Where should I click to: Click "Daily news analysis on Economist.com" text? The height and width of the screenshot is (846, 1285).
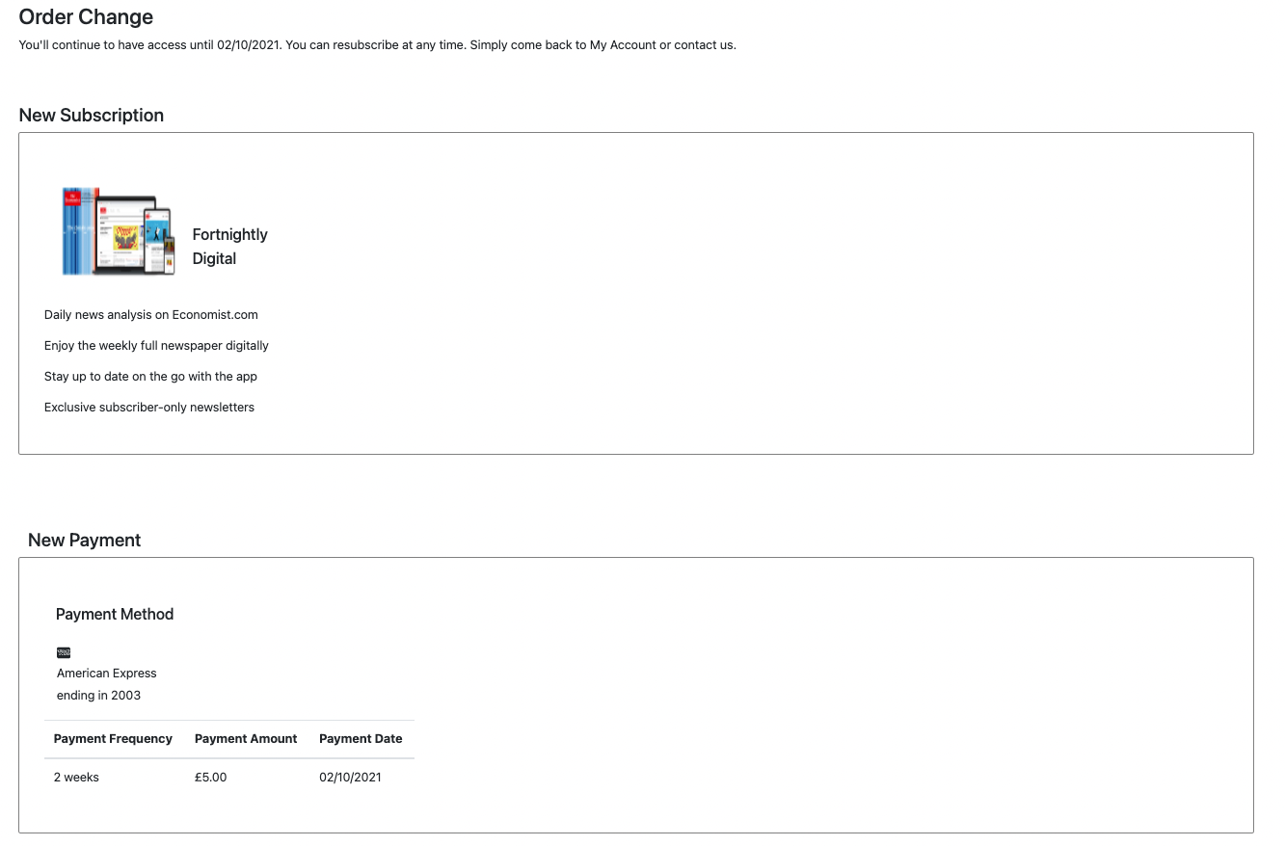click(x=151, y=315)
